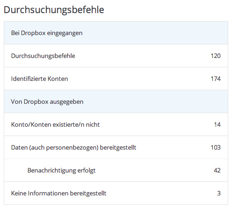Select the Keine Informationen bereitgestellt label

[58, 193]
